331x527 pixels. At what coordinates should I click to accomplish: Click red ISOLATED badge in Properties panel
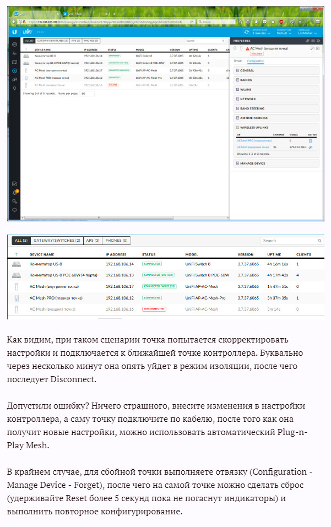tap(257, 53)
